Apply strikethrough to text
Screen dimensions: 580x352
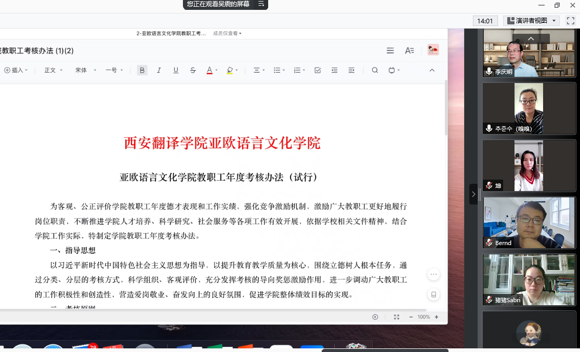193,70
